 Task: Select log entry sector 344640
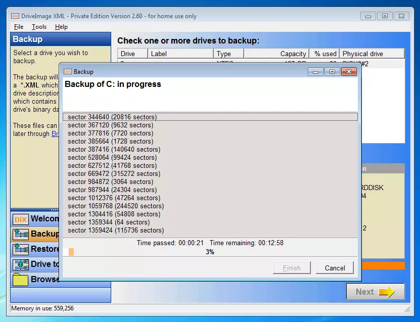click(112, 117)
